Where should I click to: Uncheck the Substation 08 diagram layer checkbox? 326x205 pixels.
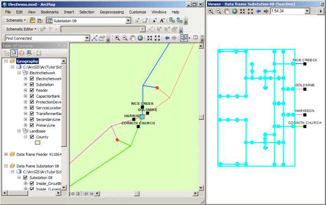tap(26, 177)
